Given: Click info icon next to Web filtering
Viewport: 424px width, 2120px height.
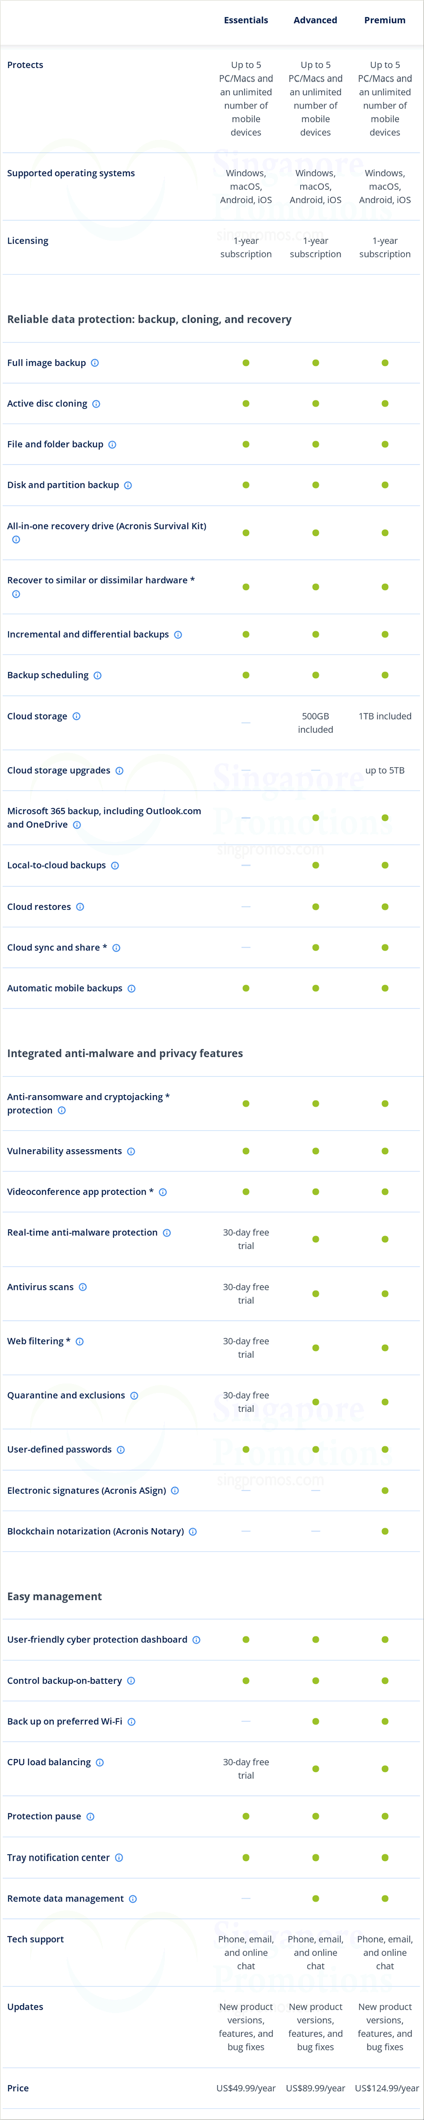Looking at the screenshot, I should (80, 1342).
